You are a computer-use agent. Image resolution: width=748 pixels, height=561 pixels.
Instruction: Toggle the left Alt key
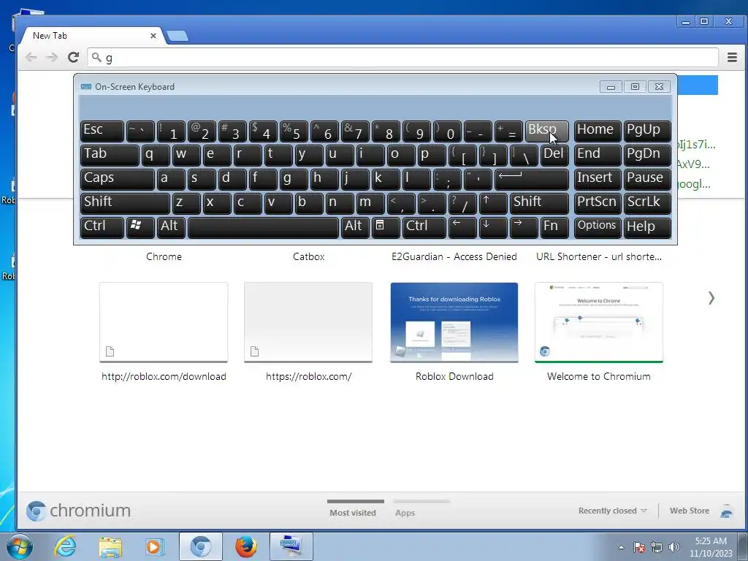click(171, 227)
